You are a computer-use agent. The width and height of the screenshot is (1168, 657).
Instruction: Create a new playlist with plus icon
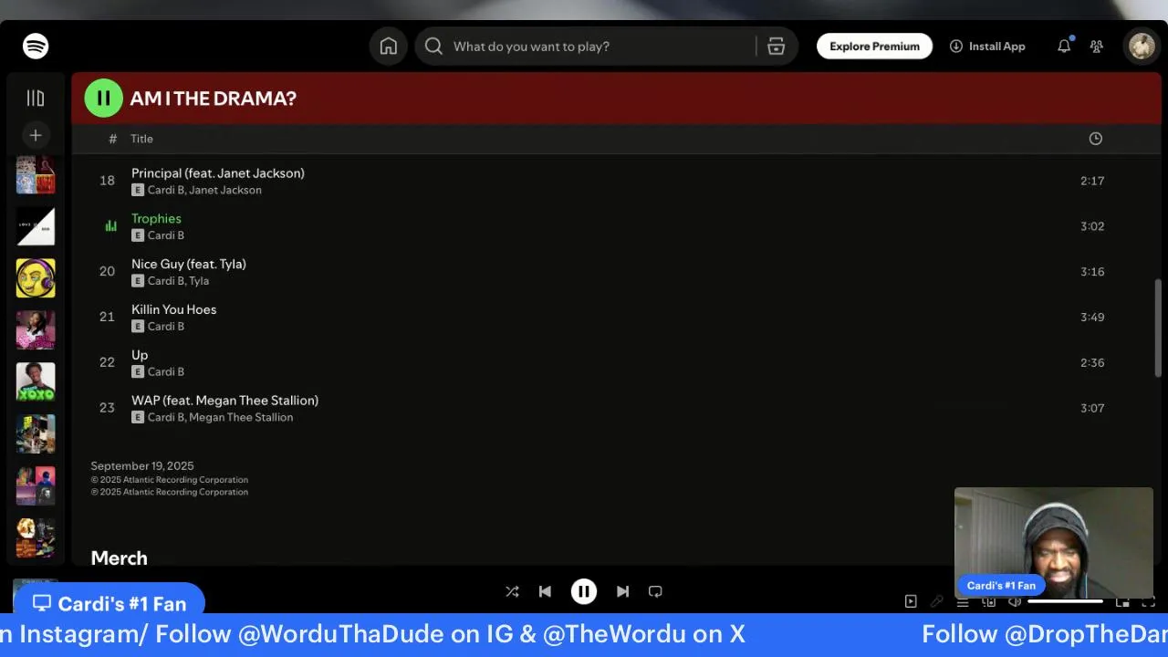click(36, 135)
